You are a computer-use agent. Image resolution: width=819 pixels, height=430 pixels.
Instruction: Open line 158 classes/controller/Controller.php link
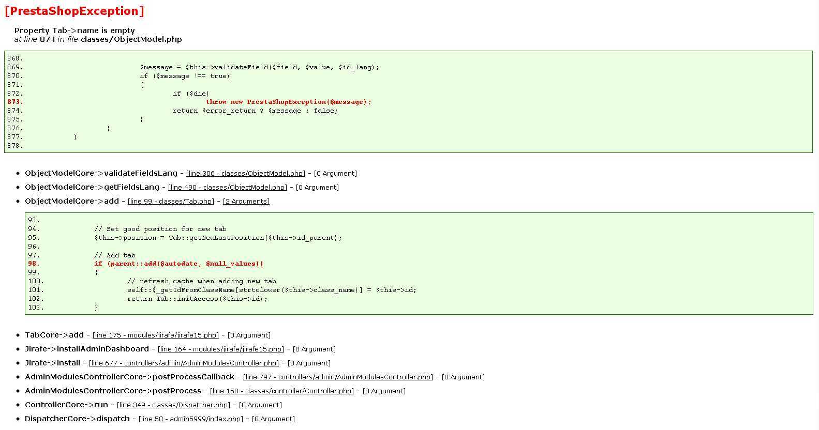pyautogui.click(x=282, y=391)
